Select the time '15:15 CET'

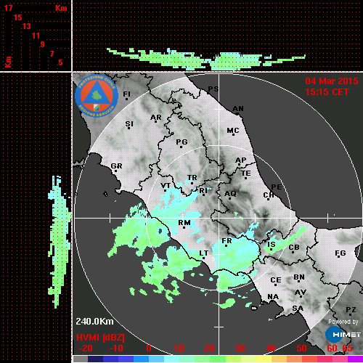(327, 92)
